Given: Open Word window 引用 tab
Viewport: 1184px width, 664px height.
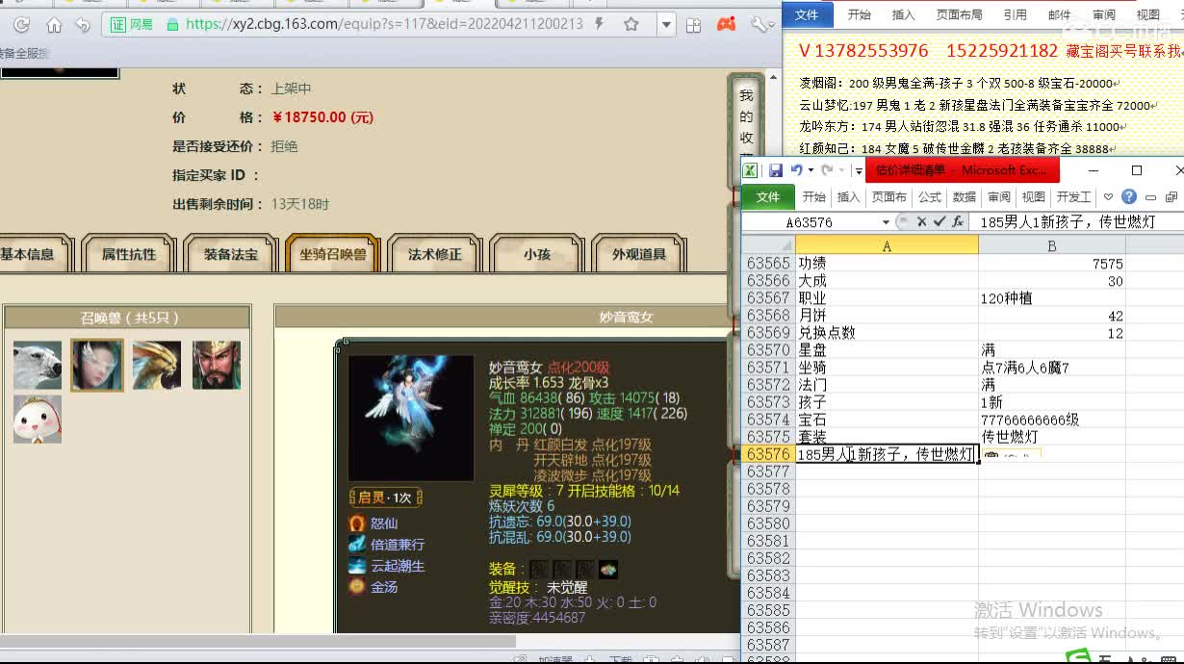Looking at the screenshot, I should [1015, 14].
